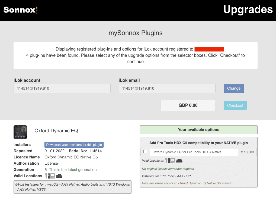Focus the iLok account field
Screen dimensions: 276x197
coord(62,88)
